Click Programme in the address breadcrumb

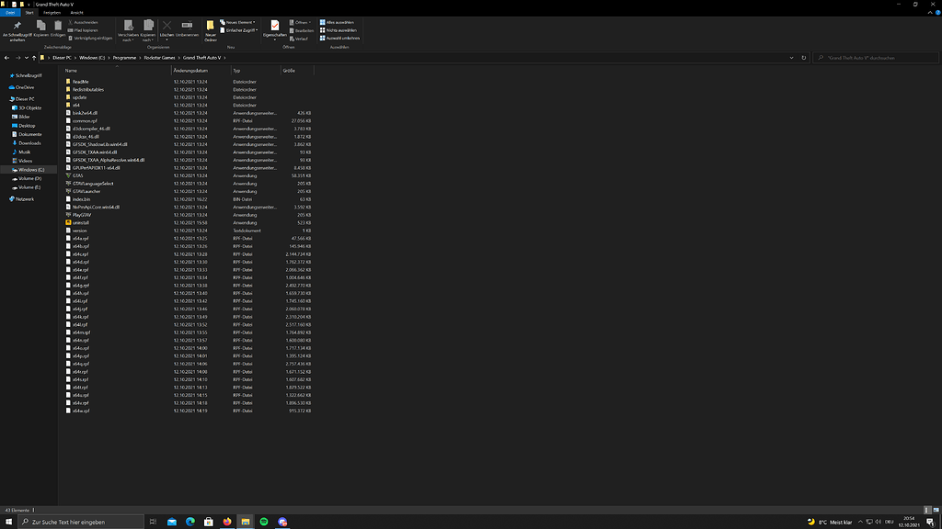point(124,58)
